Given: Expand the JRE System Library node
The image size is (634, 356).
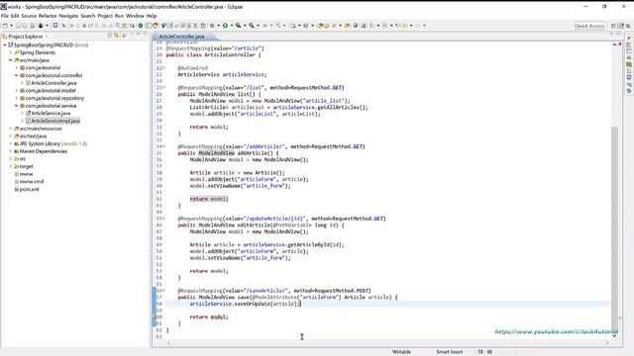Looking at the screenshot, I should click(x=11, y=143).
